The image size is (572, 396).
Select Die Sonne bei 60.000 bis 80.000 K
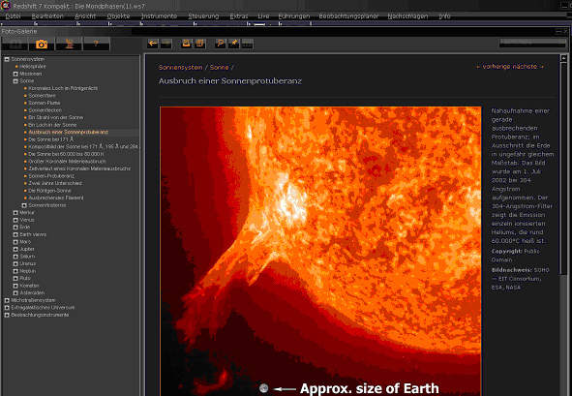(66, 154)
